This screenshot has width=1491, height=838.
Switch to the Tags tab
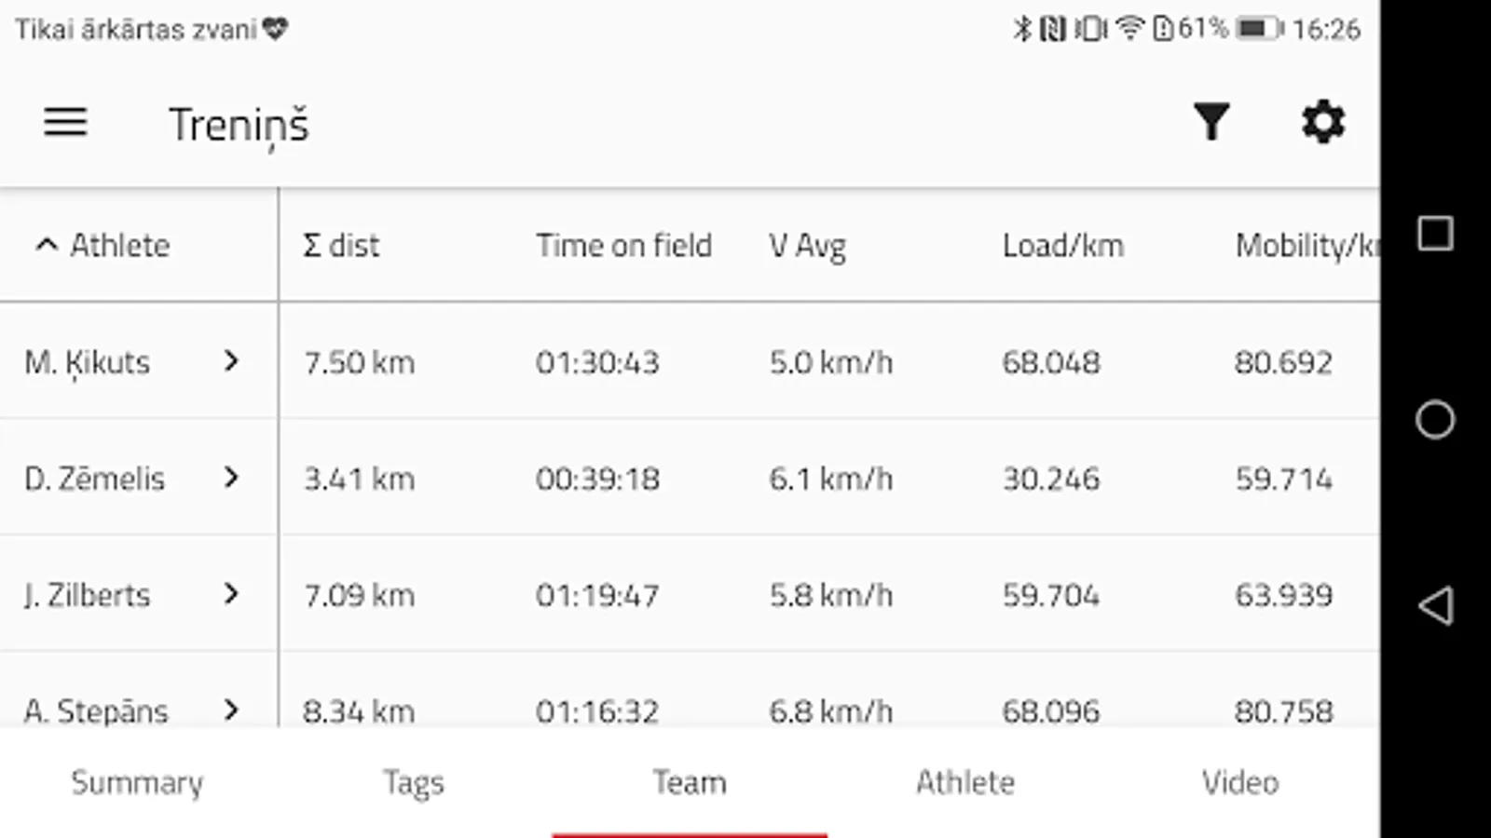point(413,783)
